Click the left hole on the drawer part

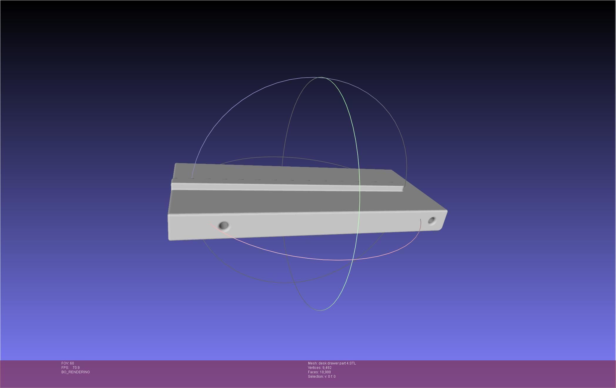[224, 225]
